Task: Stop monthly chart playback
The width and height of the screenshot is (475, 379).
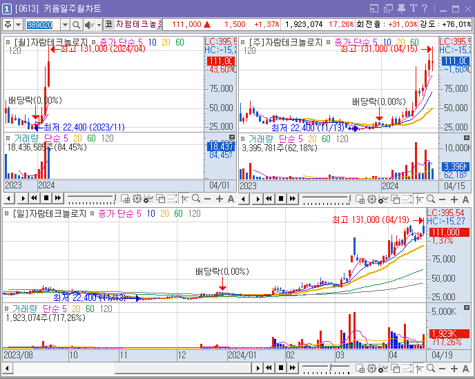Action: pos(46,199)
